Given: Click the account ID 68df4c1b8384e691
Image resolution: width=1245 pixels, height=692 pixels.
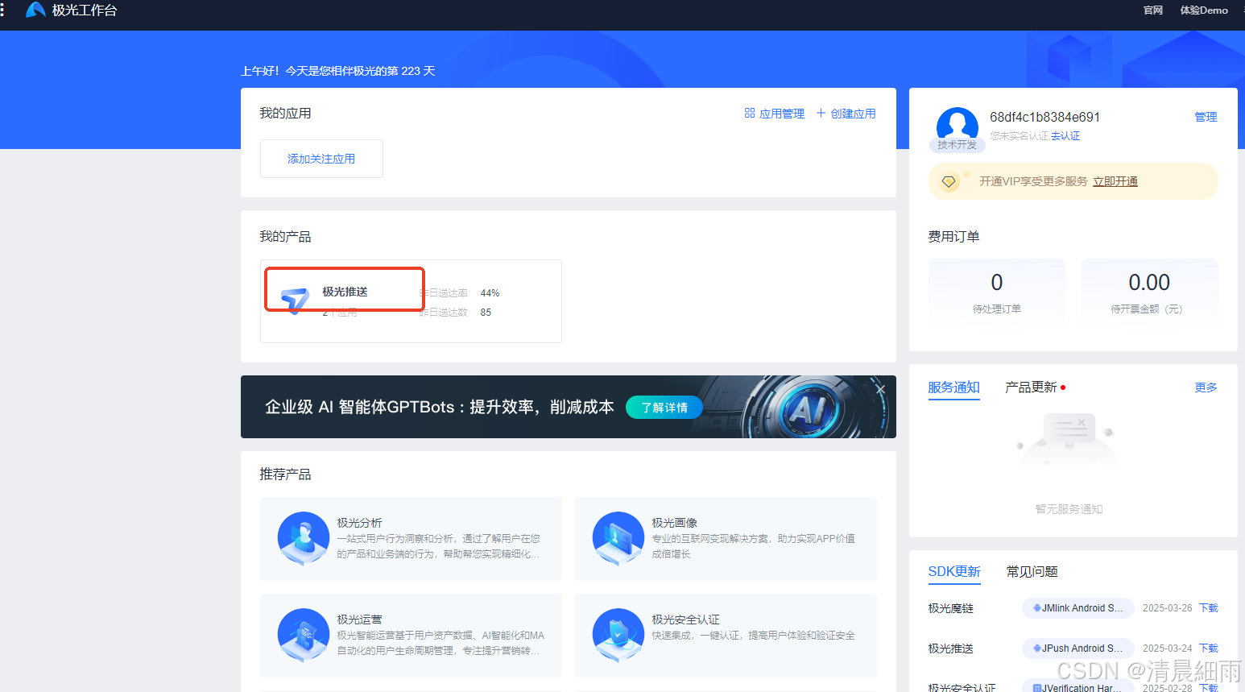Looking at the screenshot, I should (x=1044, y=117).
